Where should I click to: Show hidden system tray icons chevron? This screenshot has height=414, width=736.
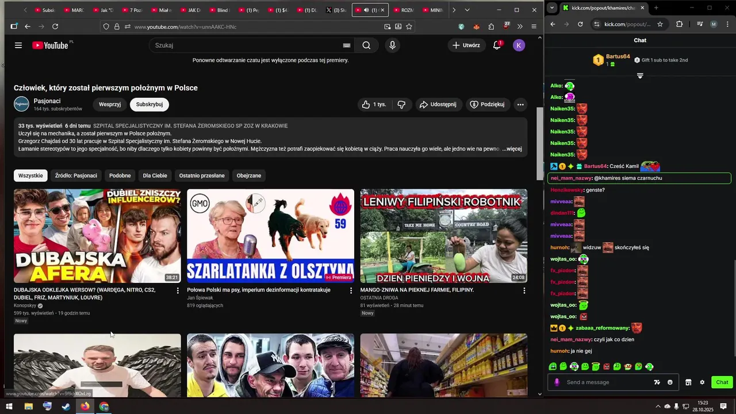coord(657,407)
